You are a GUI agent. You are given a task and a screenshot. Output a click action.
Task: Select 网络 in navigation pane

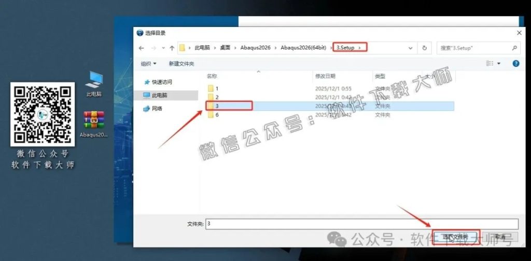pyautogui.click(x=153, y=109)
